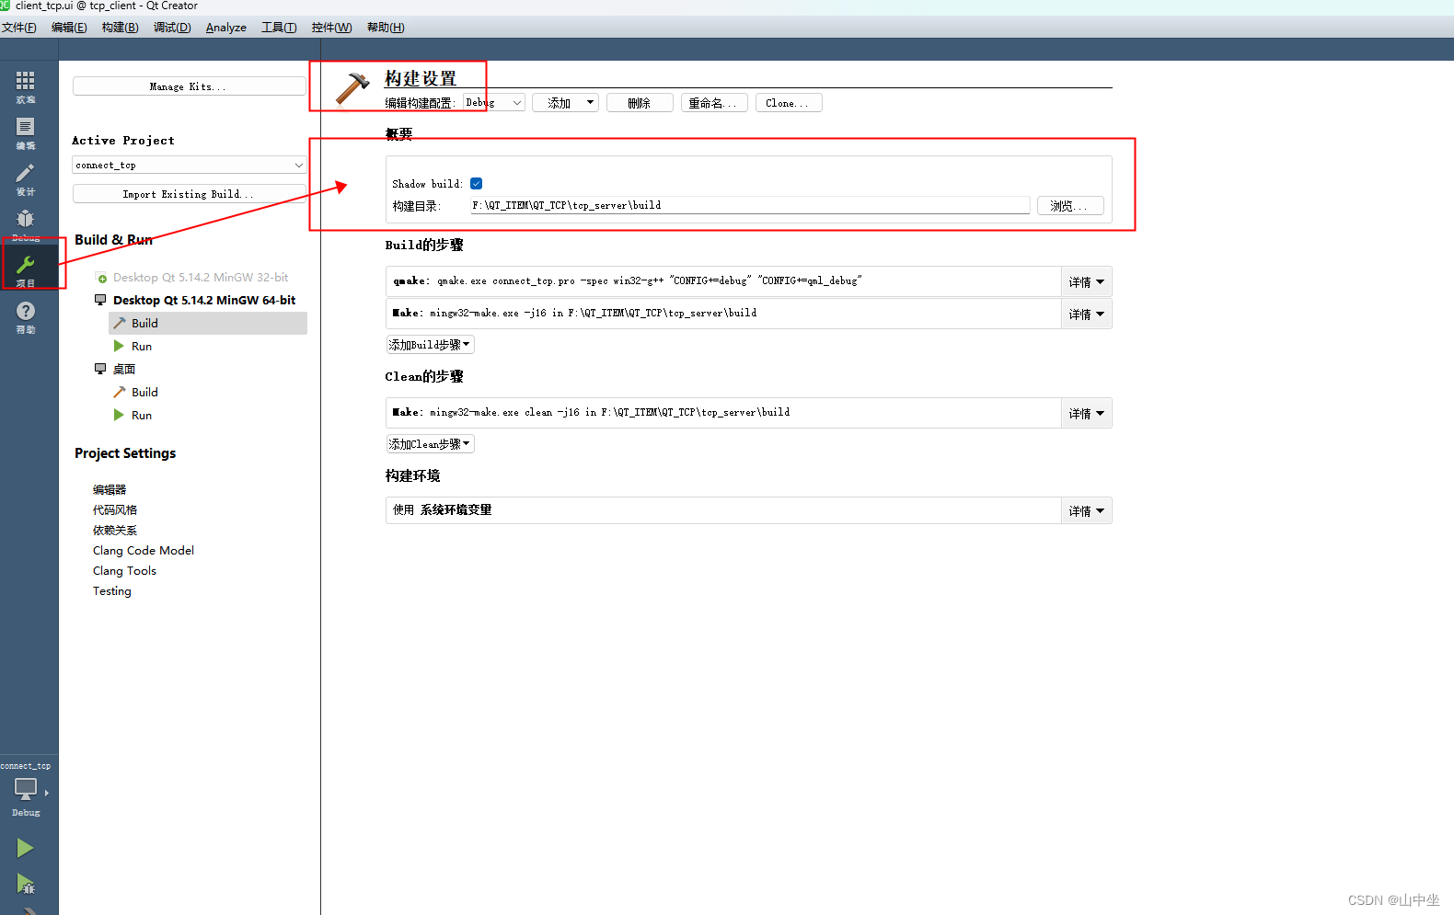Click the 重命名... button
The height and width of the screenshot is (915, 1454).
[714, 103]
